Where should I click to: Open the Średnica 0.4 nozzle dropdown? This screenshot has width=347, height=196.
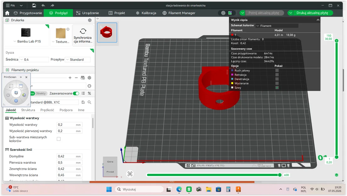(x=34, y=60)
